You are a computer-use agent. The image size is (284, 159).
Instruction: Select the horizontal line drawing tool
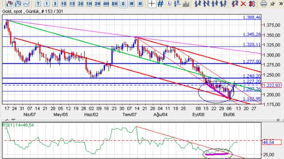(x=215, y=4)
